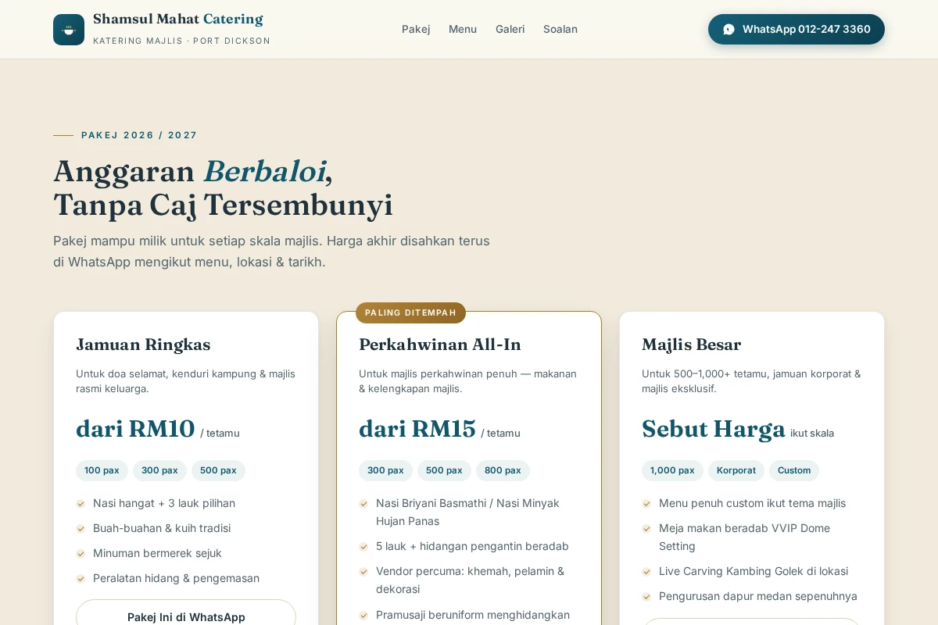938x625 pixels.
Task: Click the Live Carving Kambing Golek di lokasi text
Action: point(754,571)
